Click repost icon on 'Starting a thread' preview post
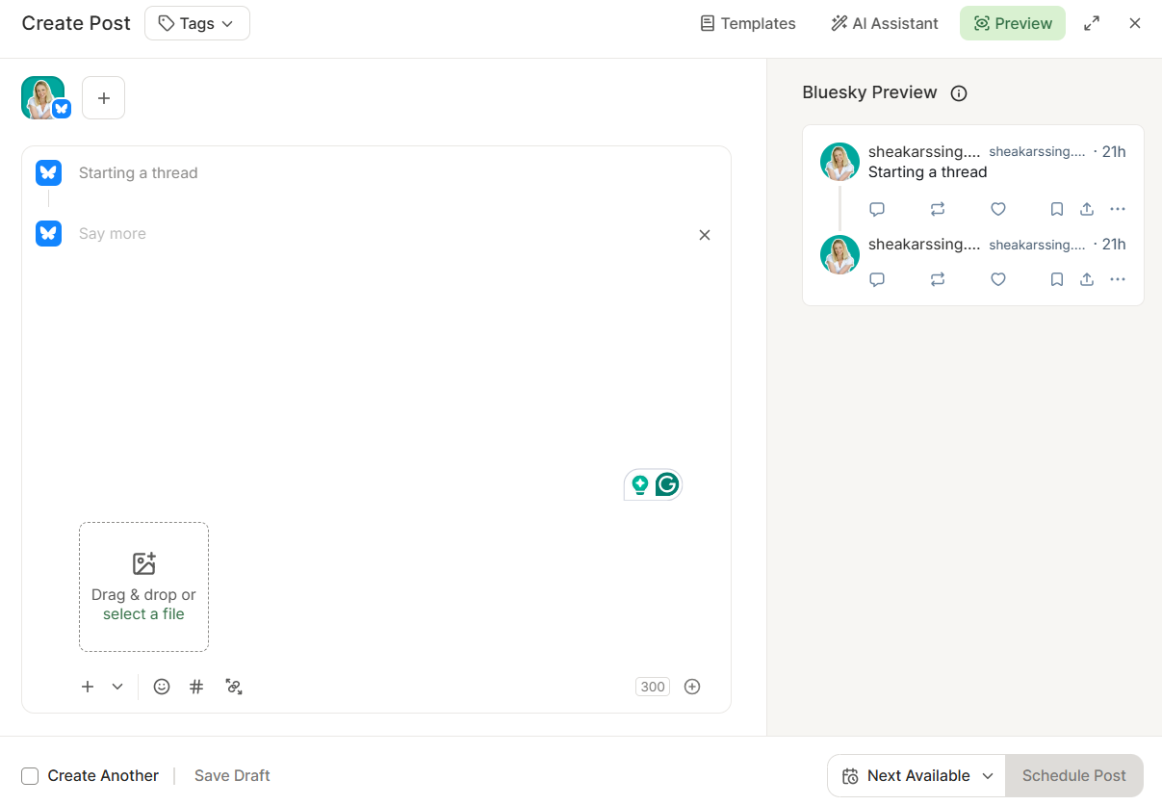This screenshot has width=1162, height=806. tap(938, 209)
